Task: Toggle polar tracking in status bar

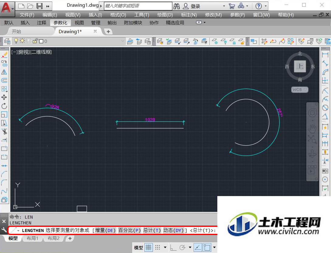Action: (182, 247)
